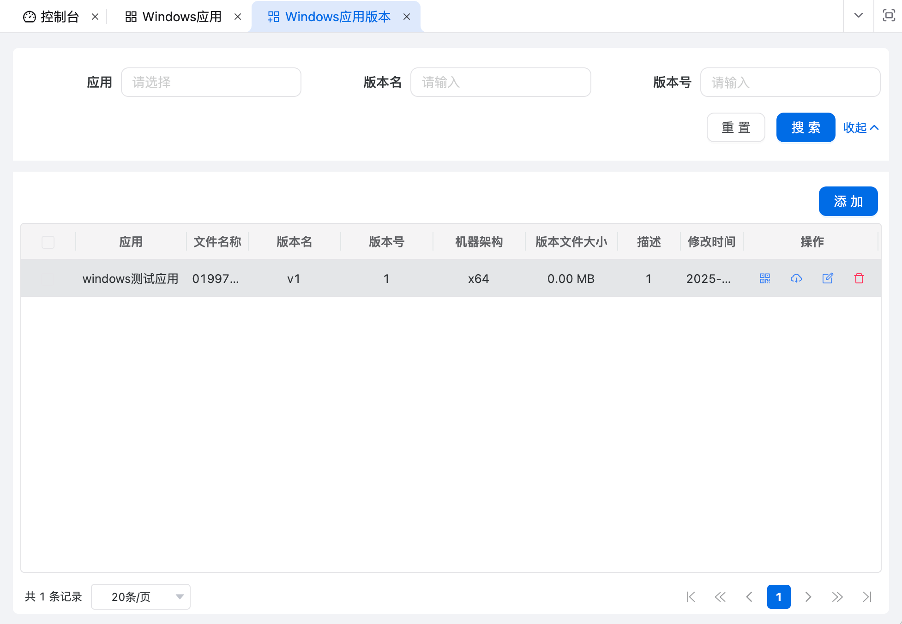Check the row checkbox for windows测试应用
This screenshot has width=902, height=624.
pyautogui.click(x=48, y=278)
